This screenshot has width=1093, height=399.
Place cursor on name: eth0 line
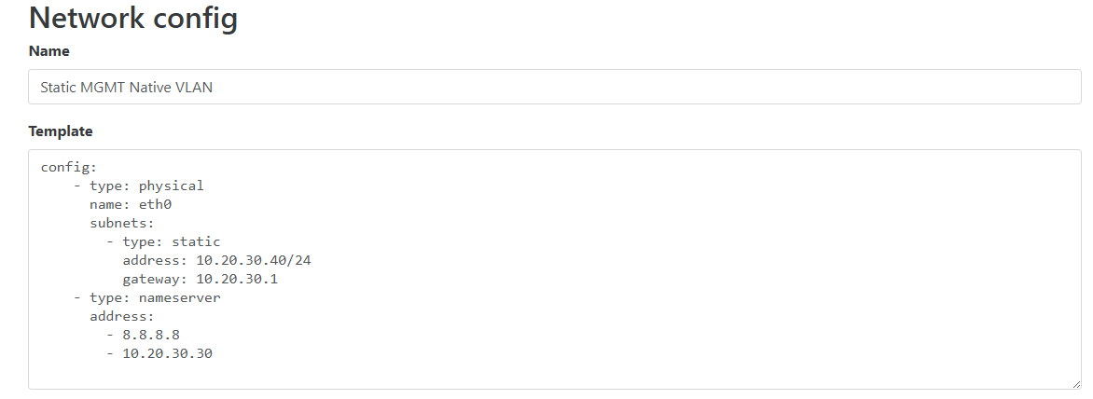pyautogui.click(x=131, y=205)
